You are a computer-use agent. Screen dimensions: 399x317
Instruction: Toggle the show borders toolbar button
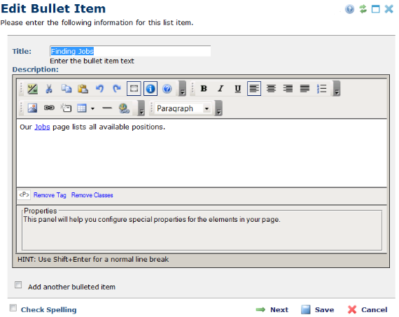click(134, 89)
